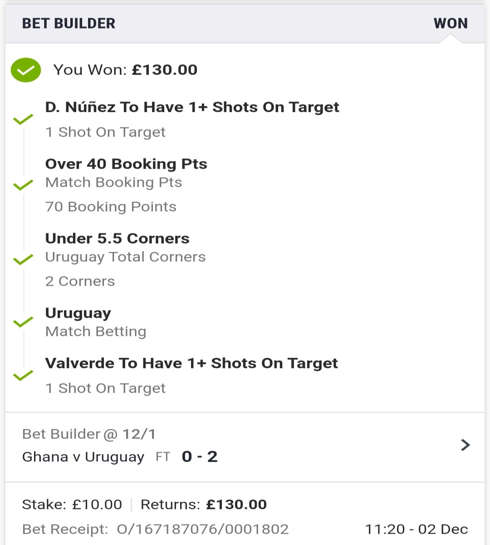Click the checkmark beside D. Núñez selection
490x545 pixels.
[x=23, y=119]
